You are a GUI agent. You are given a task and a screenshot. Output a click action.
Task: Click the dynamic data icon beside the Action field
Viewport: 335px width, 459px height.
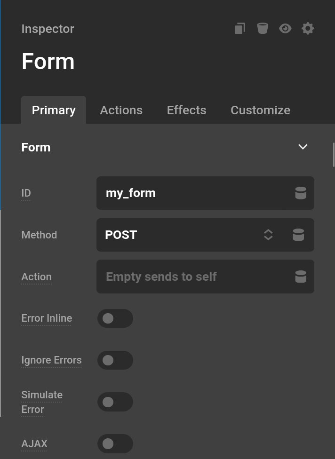coord(301,277)
